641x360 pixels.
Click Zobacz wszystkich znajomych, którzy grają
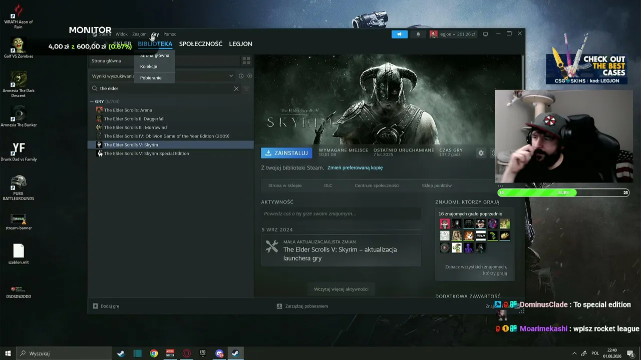(476, 270)
